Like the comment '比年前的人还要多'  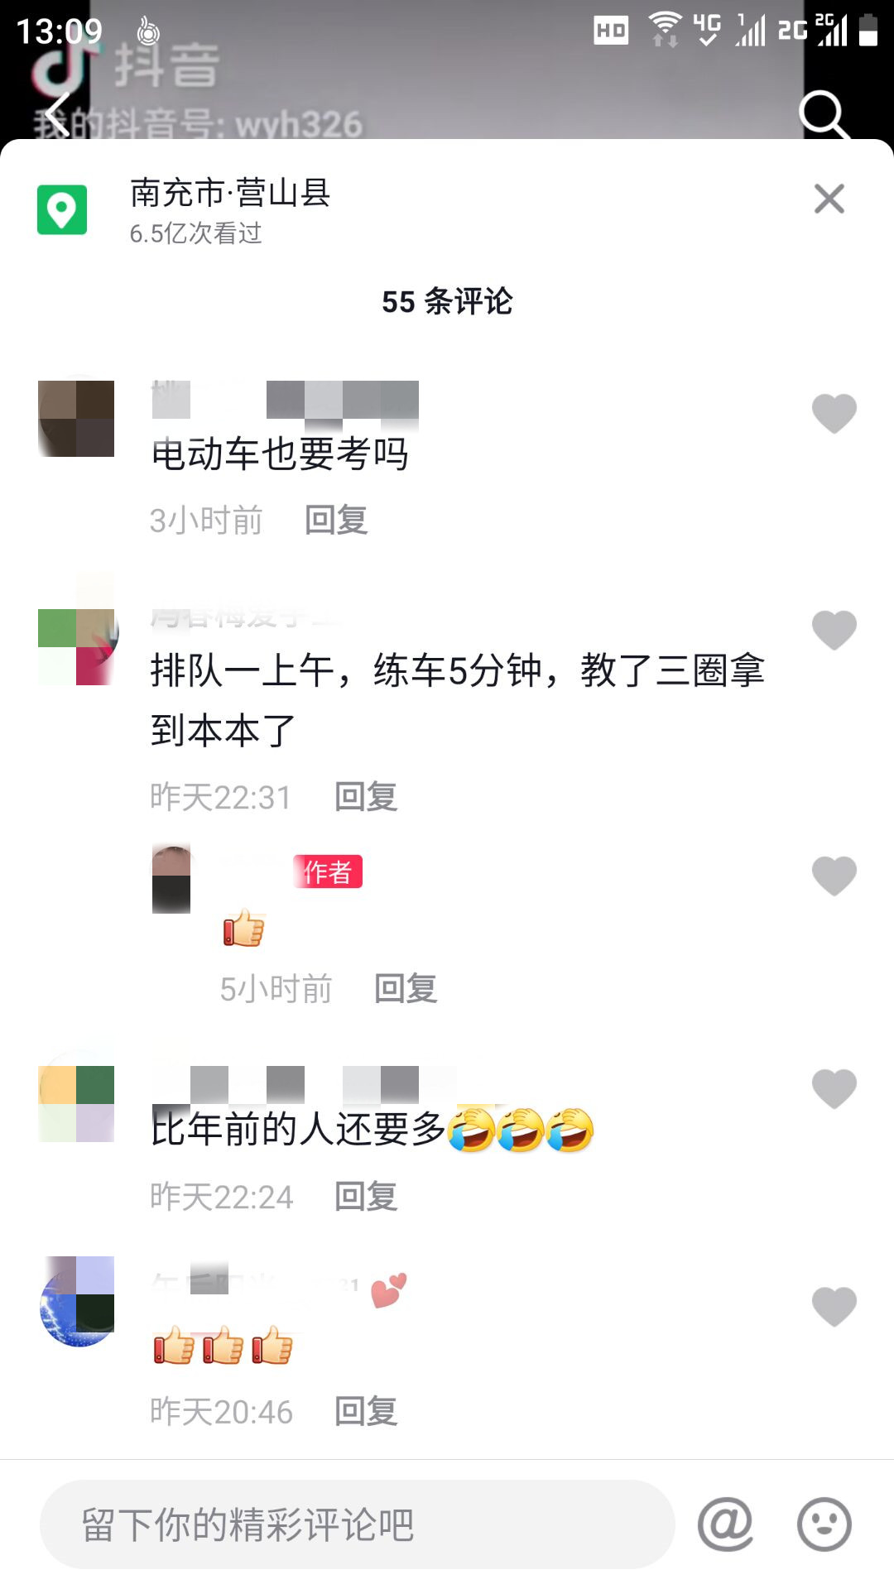834,1088
